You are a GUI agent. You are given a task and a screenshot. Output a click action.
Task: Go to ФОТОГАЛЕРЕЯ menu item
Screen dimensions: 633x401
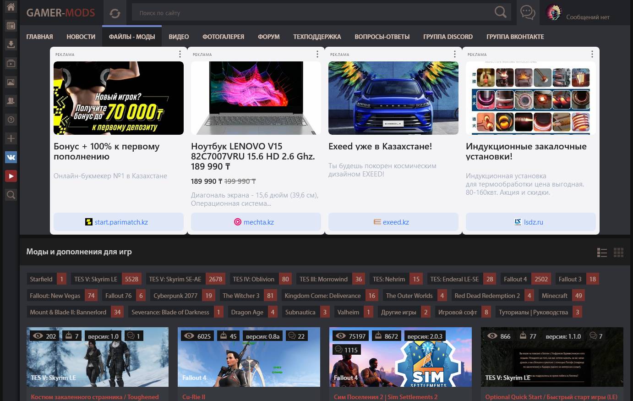click(223, 37)
